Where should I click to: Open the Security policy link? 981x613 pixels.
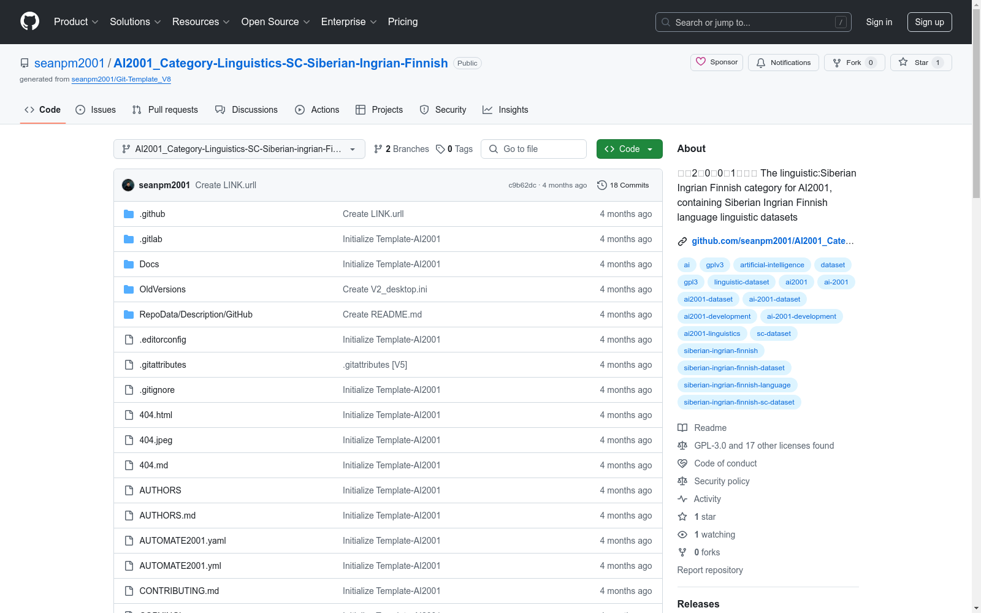pos(722,481)
